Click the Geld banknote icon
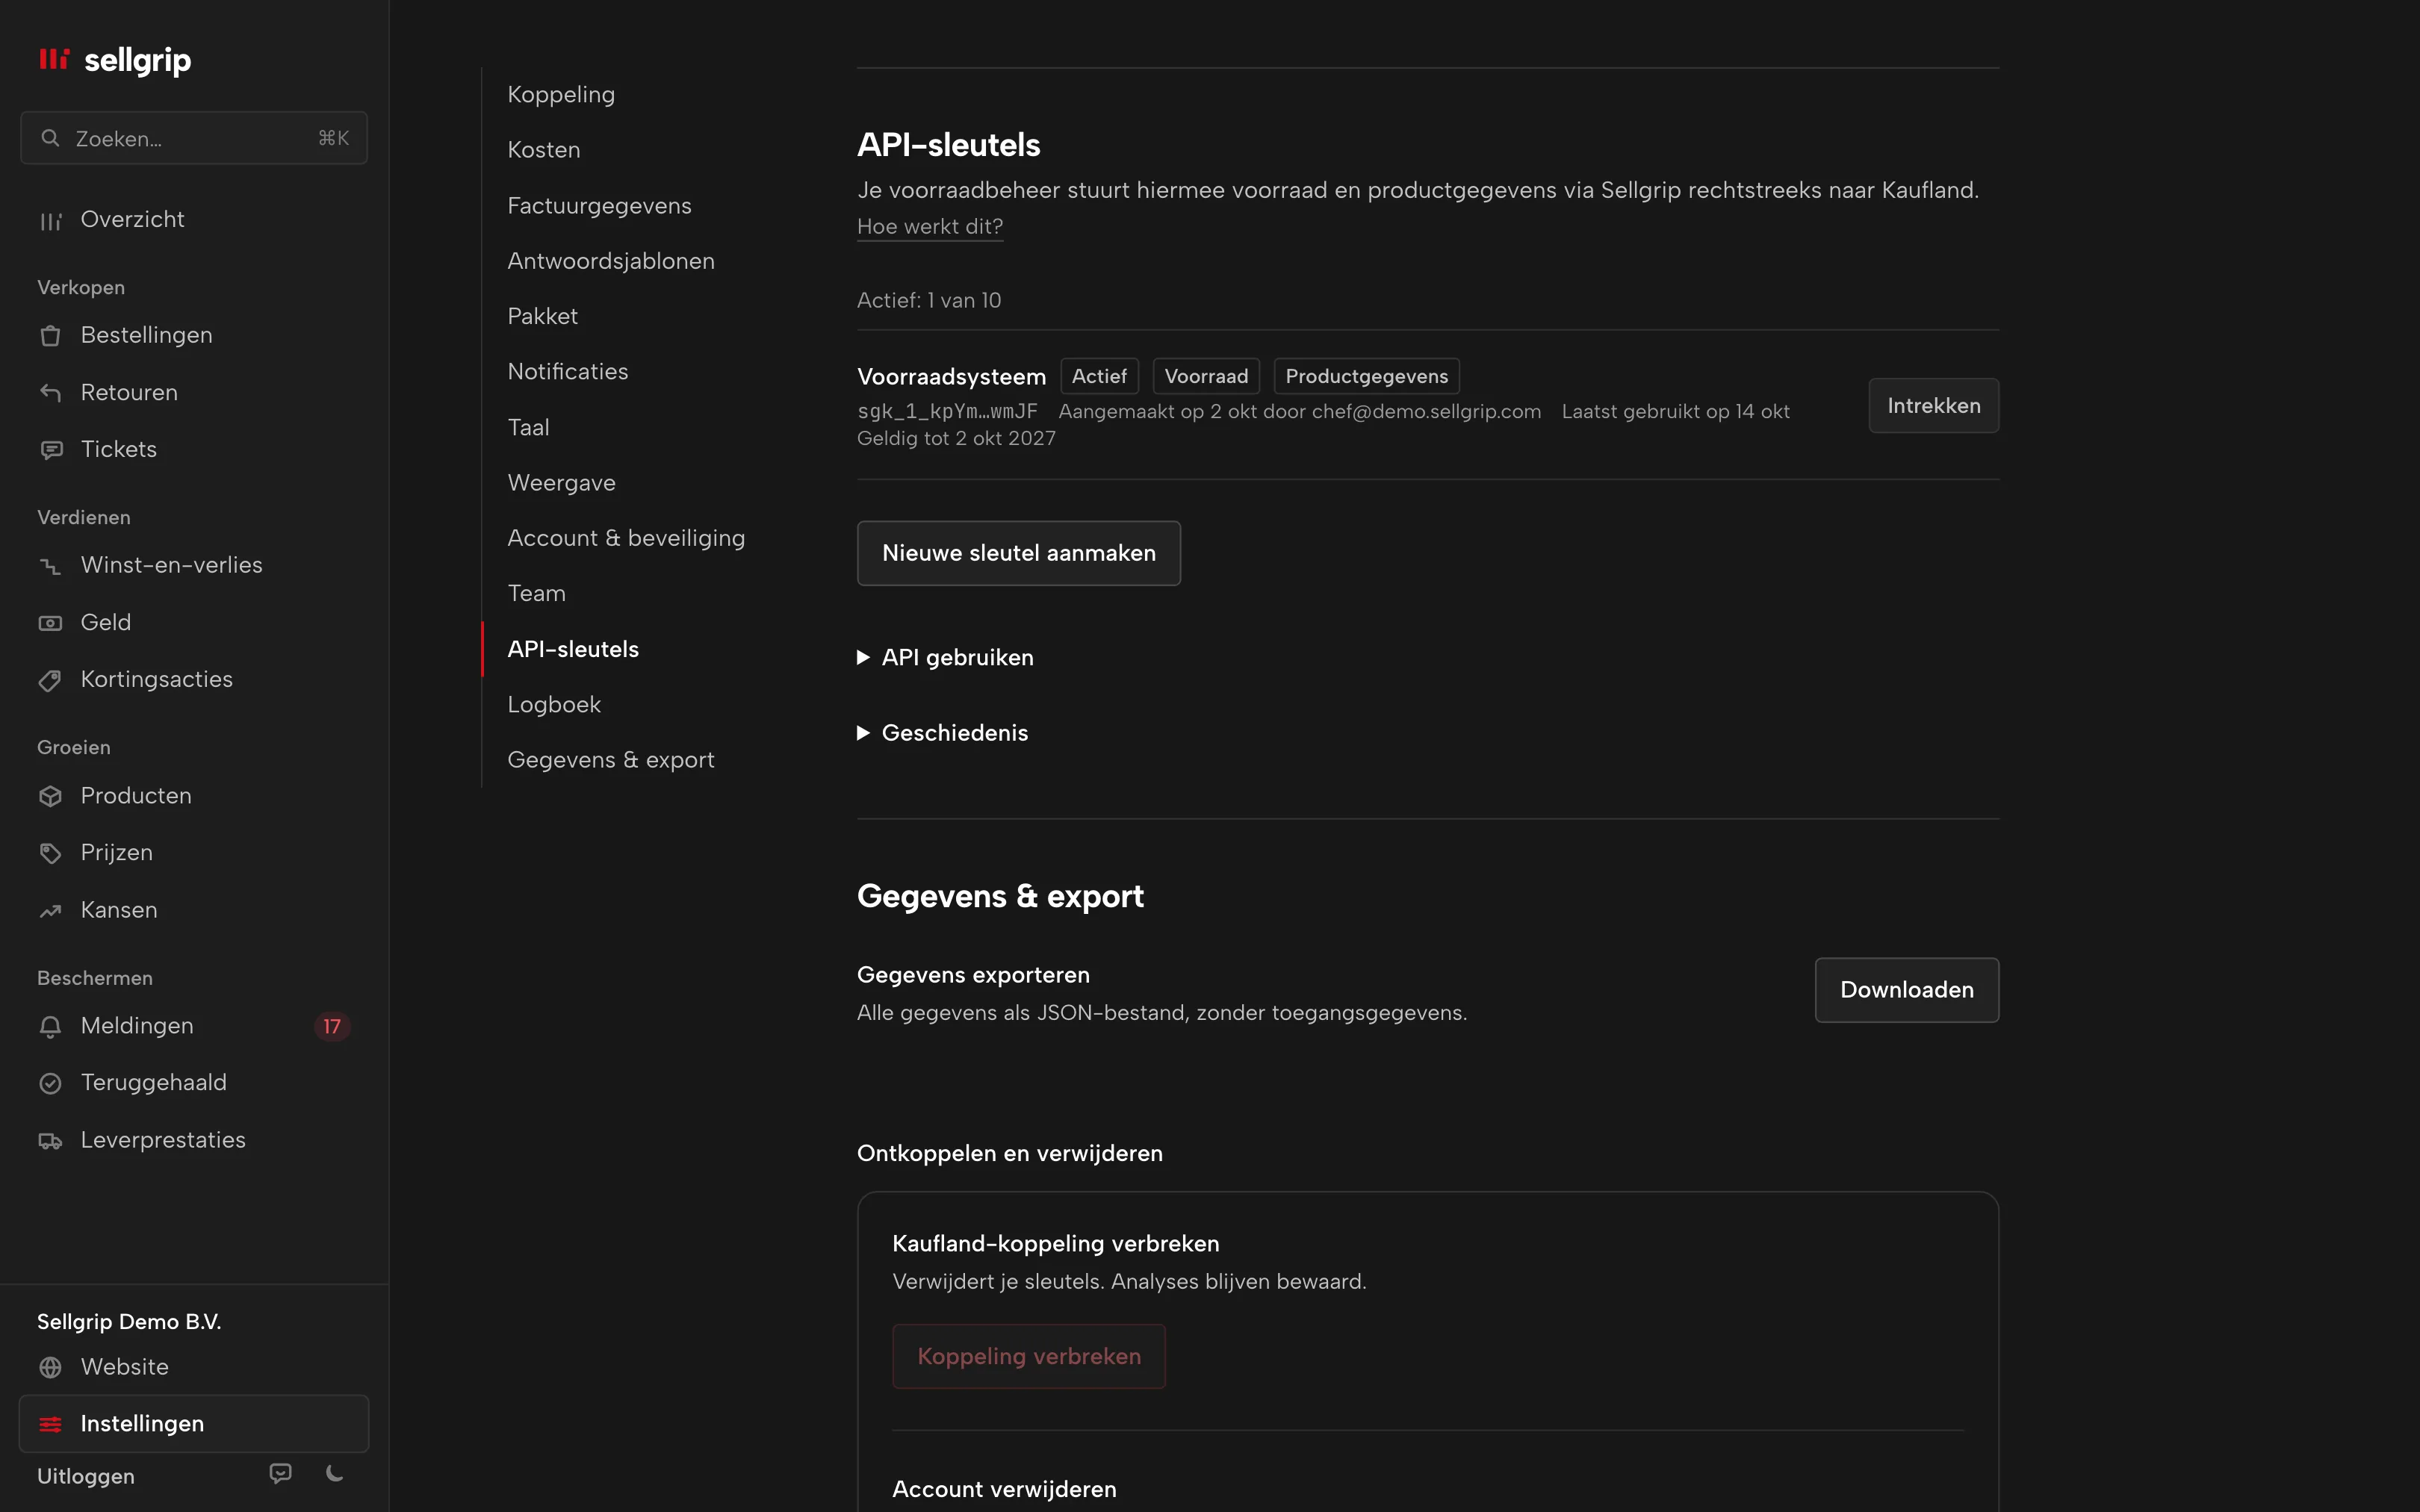 point(50,622)
